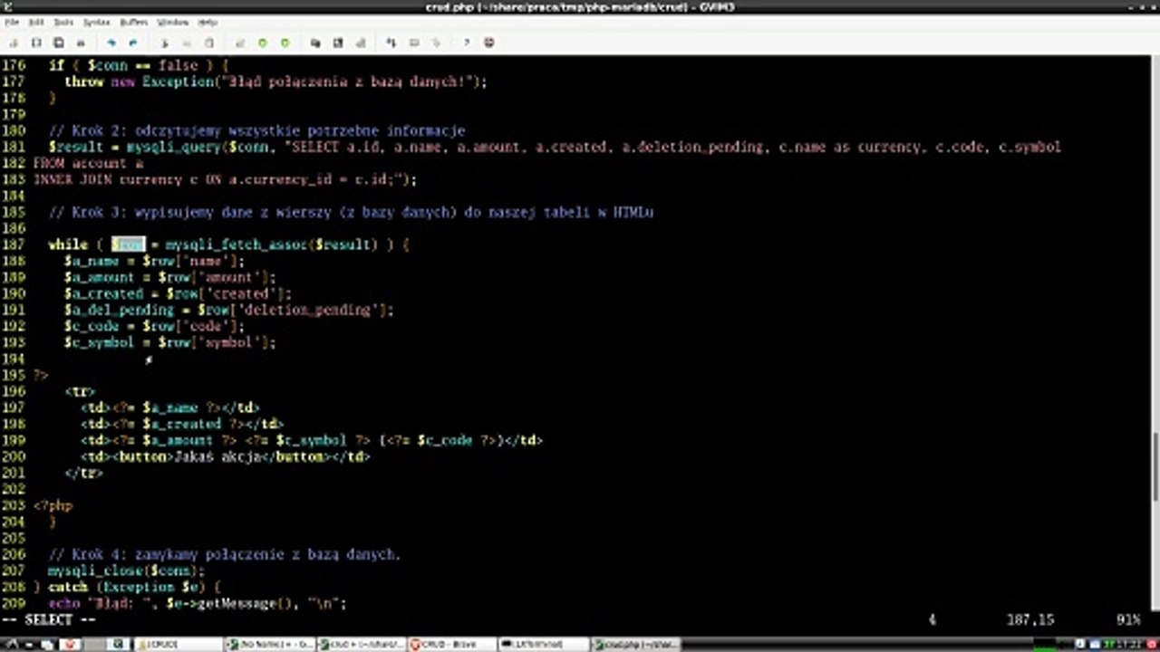
Task: Click the '187,15' cursor position indicator
Action: coord(1030,620)
